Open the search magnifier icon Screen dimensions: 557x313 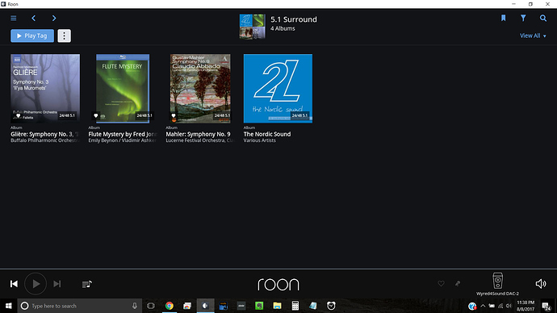(x=543, y=18)
